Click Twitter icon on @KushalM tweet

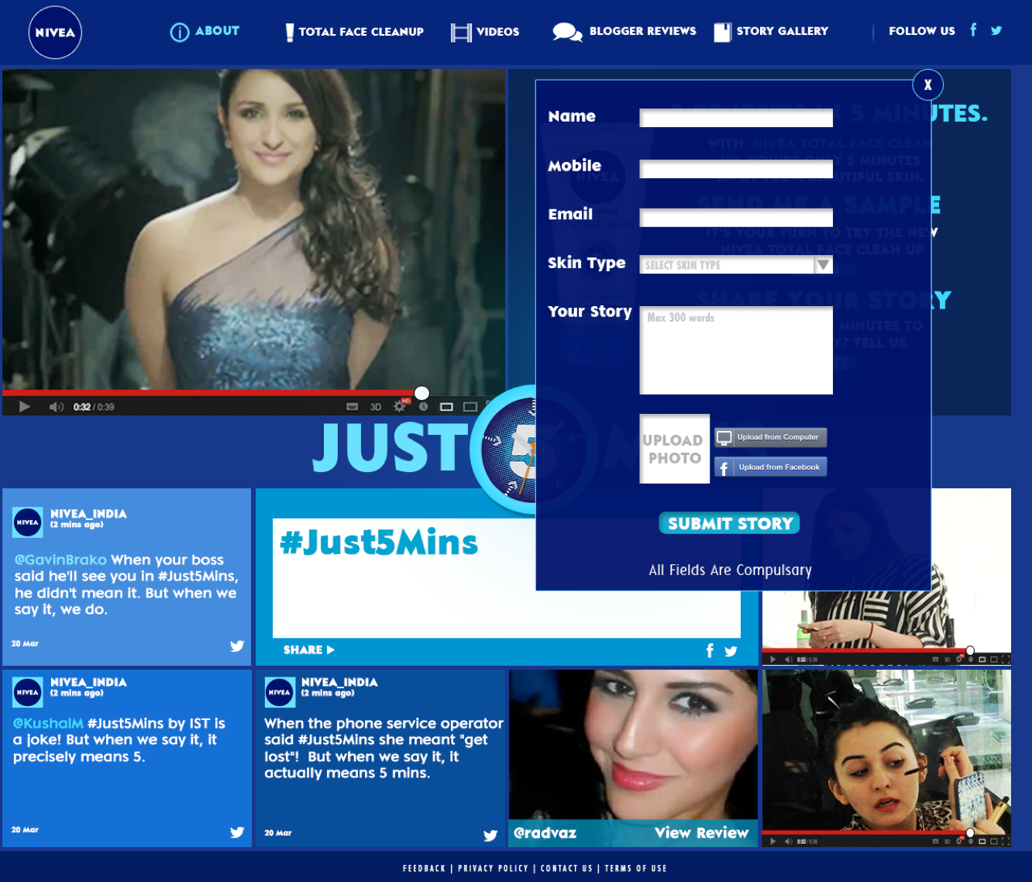click(x=237, y=832)
